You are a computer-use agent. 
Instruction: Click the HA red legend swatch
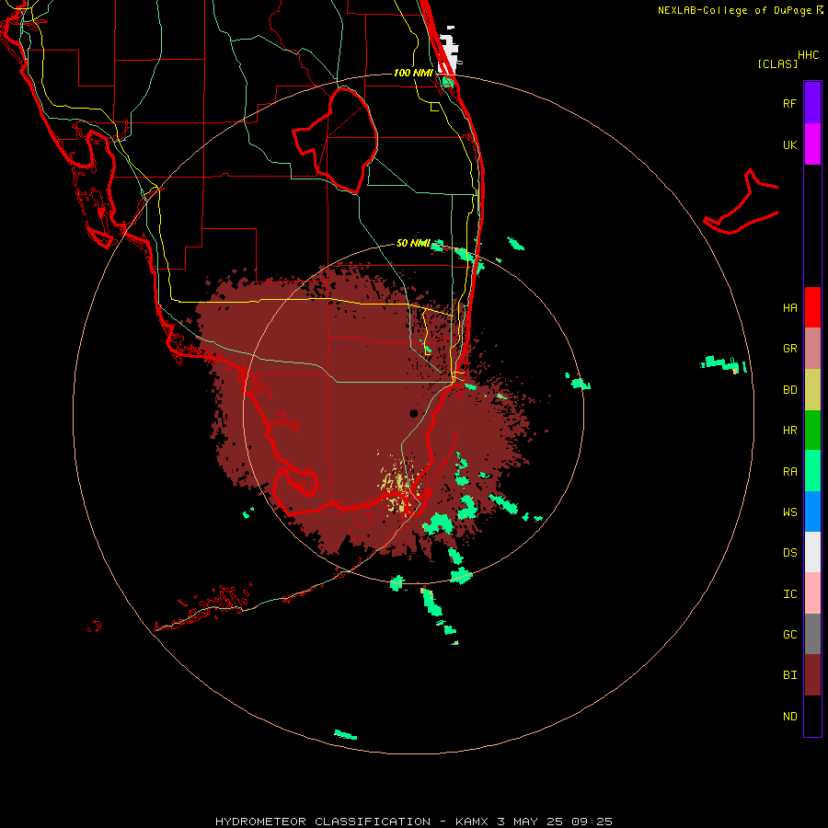pyautogui.click(x=812, y=307)
